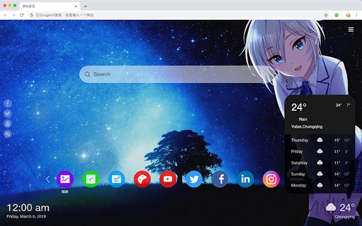This screenshot has width=362, height=226.
Task: Click the cloud weather icon beside 24° Chongqing
Action: tap(331, 208)
